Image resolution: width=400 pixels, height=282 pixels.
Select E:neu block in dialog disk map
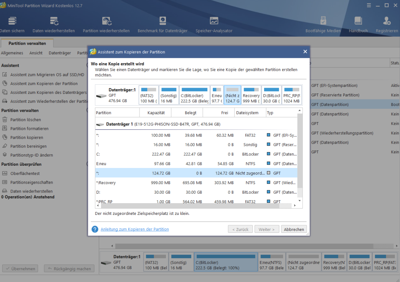[217, 95]
